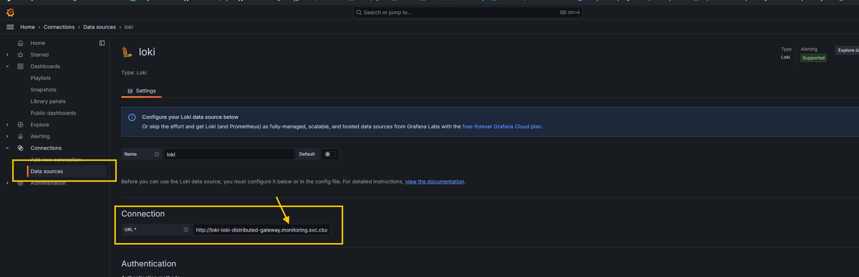859x277 pixels.
Task: Dock or undock the sidebar menu icon
Action: click(102, 43)
